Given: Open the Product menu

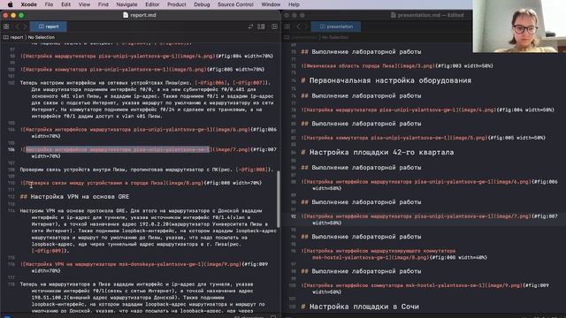Looking at the screenshot, I should pos(177,4).
